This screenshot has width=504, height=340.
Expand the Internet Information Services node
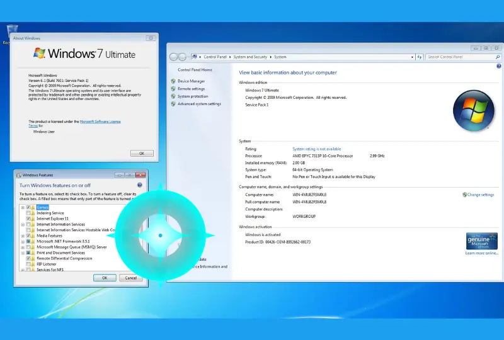pyautogui.click(x=23, y=225)
